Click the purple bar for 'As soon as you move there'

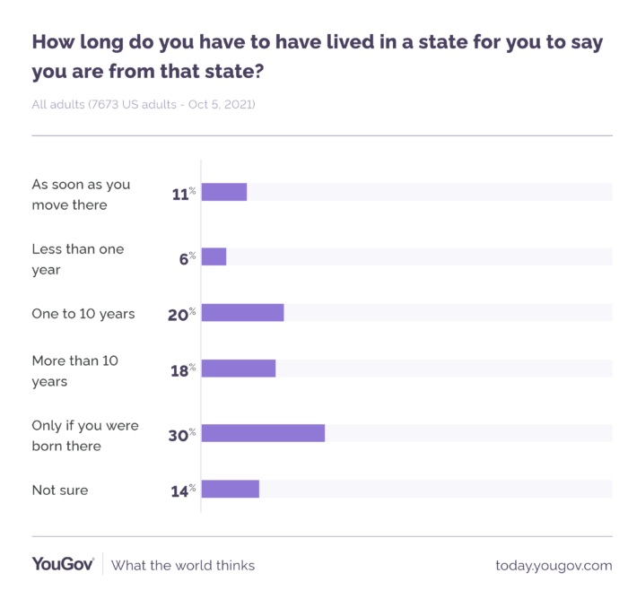tap(224, 192)
